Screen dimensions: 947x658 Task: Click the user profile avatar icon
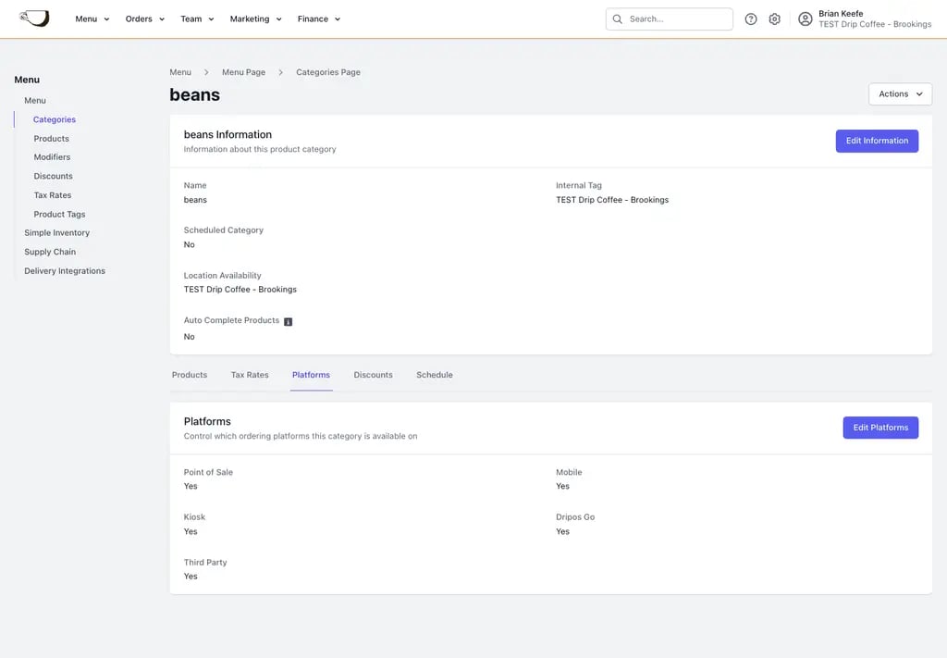click(x=806, y=19)
